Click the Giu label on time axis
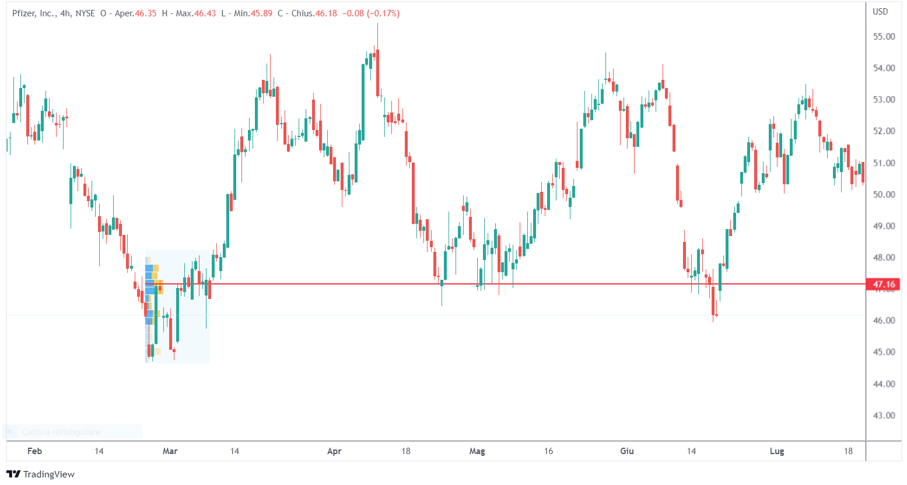Image resolution: width=907 pixels, height=485 pixels. point(627,451)
